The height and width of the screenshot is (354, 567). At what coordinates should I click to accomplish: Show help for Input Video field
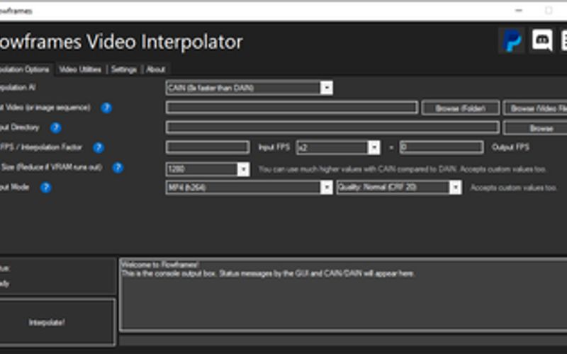point(106,108)
